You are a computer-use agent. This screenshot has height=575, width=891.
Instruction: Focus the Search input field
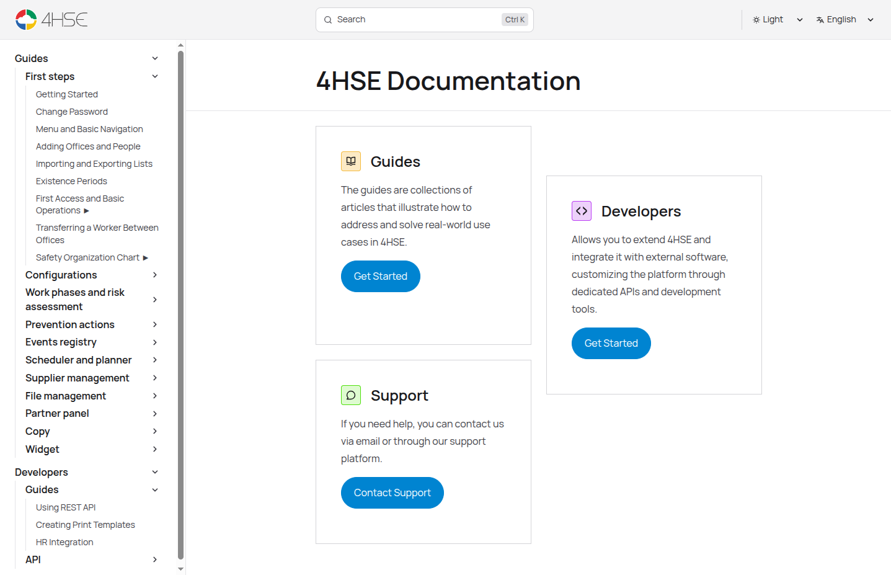pyautogui.click(x=425, y=20)
